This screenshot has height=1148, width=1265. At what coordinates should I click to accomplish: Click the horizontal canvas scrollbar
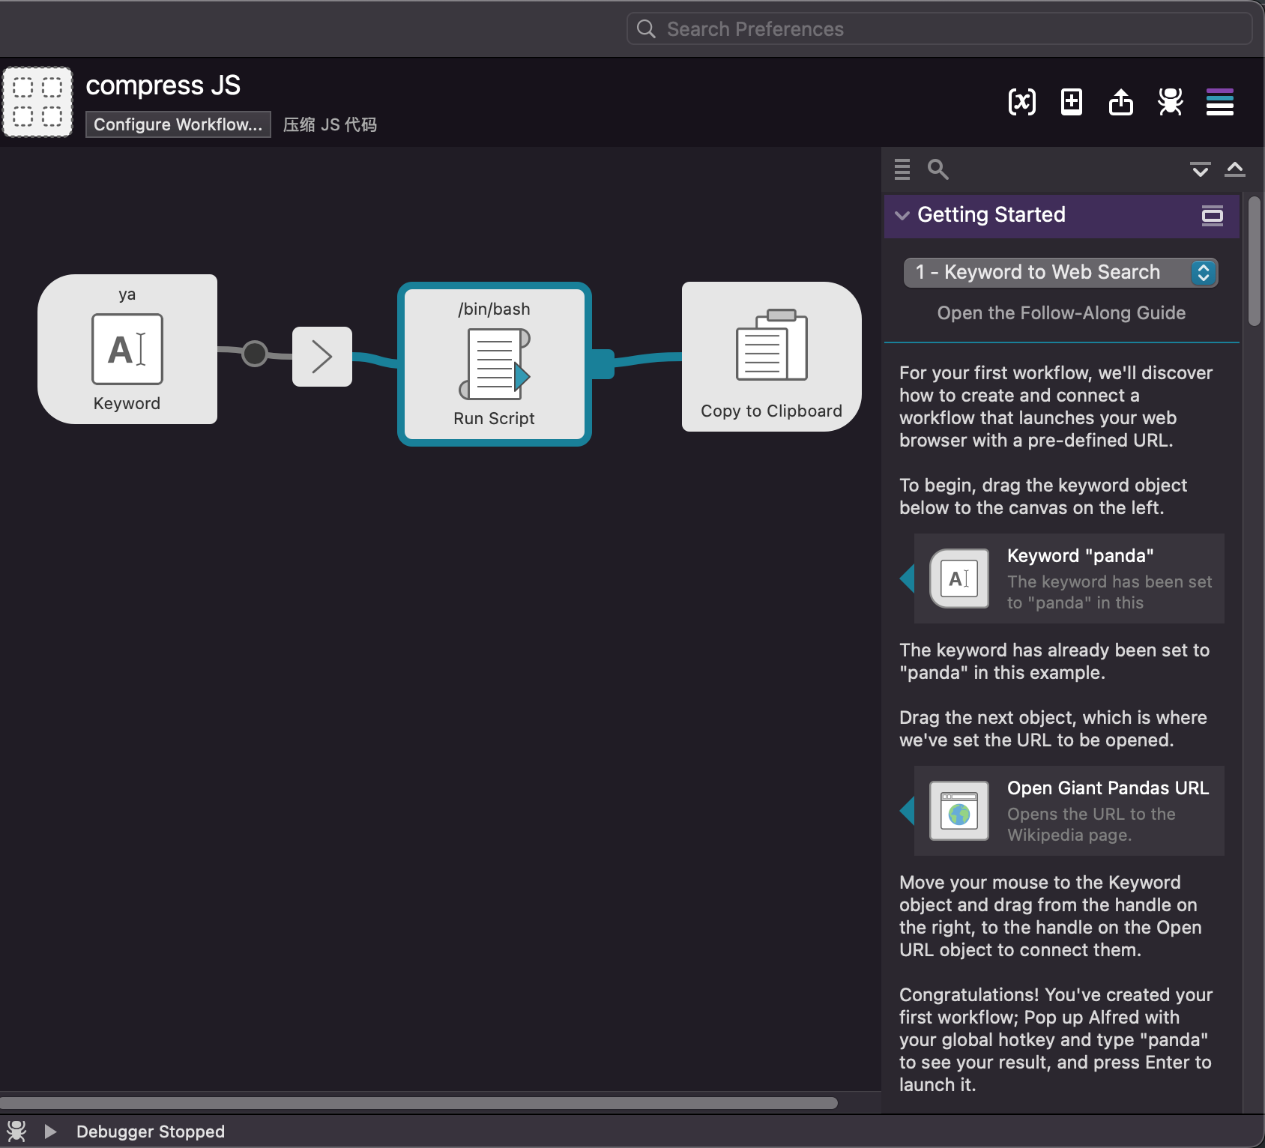coord(418,1102)
